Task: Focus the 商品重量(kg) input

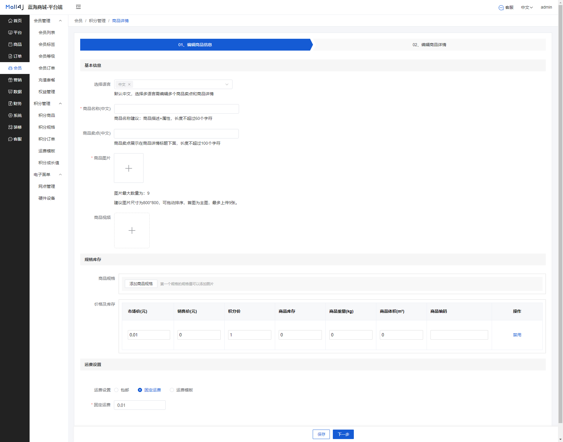Action: tap(351, 335)
